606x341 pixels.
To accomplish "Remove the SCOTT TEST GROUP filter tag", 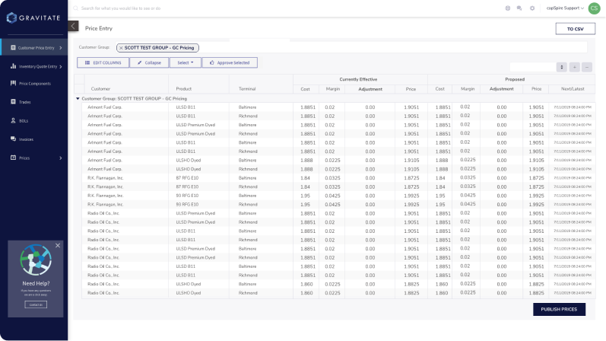I will pos(121,47).
